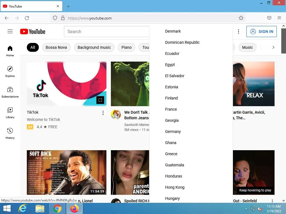Open the Subscriptions sidebar section

[x=10, y=93]
